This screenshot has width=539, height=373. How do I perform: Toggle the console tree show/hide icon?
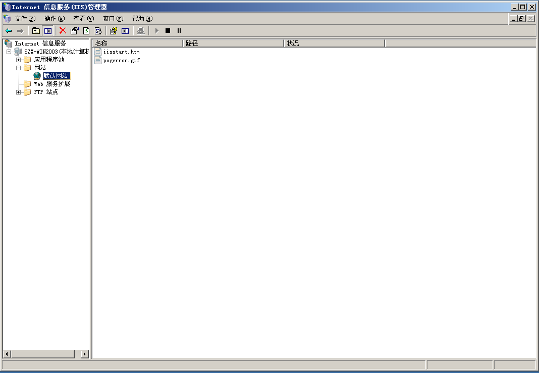pos(47,31)
